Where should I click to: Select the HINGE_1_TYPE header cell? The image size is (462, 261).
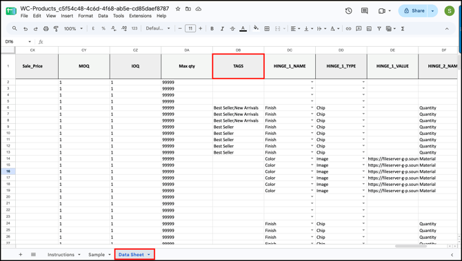click(x=341, y=66)
